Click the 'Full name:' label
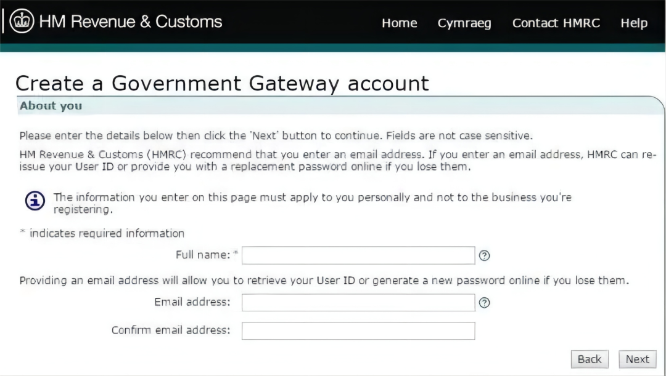 (x=202, y=255)
